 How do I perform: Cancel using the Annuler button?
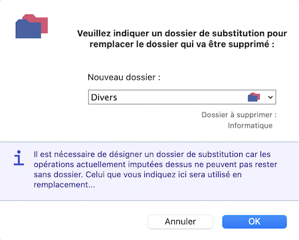coord(180,221)
